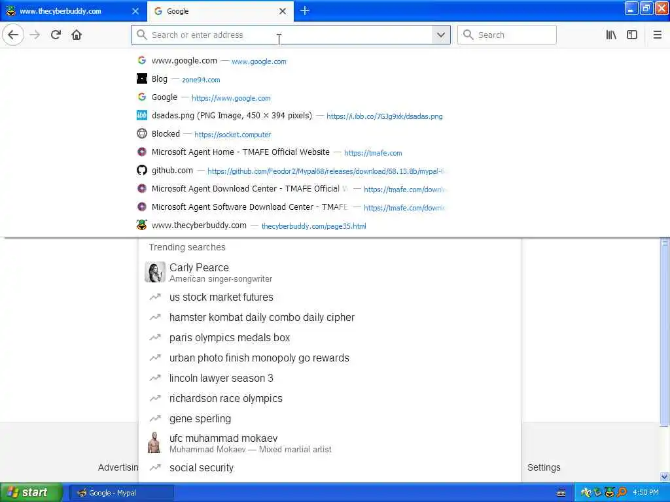The image size is (670, 502).
Task: Click trend arrow icon beside gene sperling
Action: point(155,418)
